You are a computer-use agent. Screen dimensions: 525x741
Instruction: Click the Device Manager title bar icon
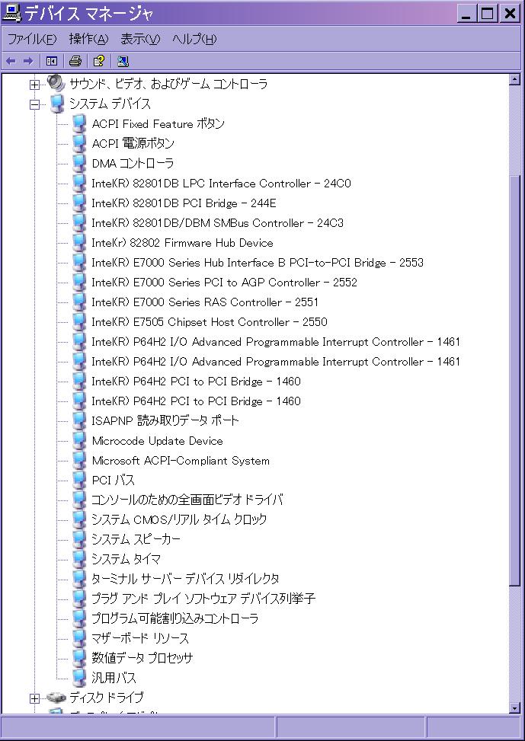(x=12, y=12)
